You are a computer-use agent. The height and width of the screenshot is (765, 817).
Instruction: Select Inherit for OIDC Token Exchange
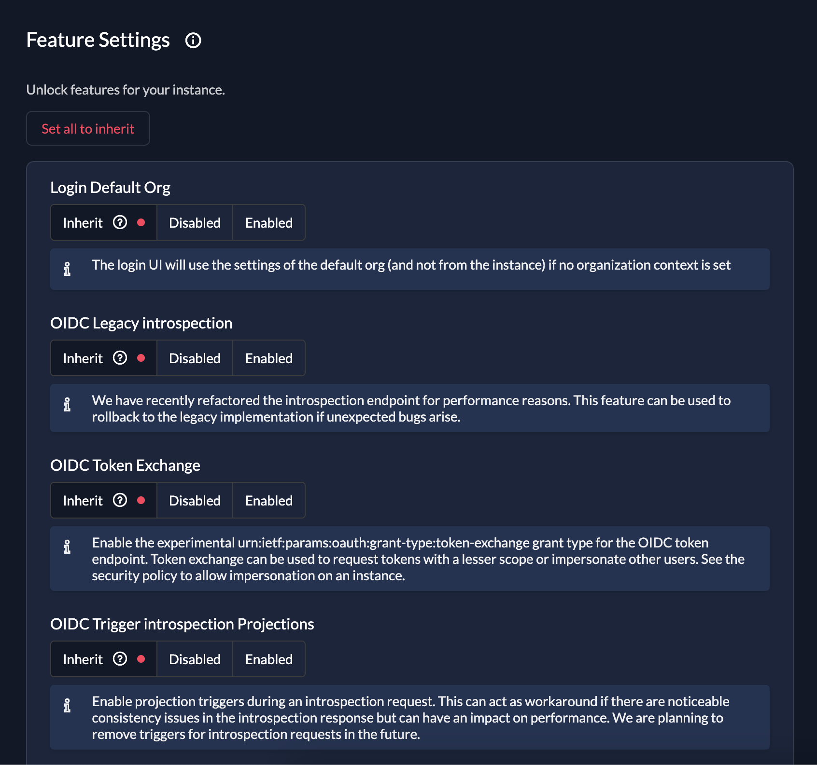click(83, 500)
